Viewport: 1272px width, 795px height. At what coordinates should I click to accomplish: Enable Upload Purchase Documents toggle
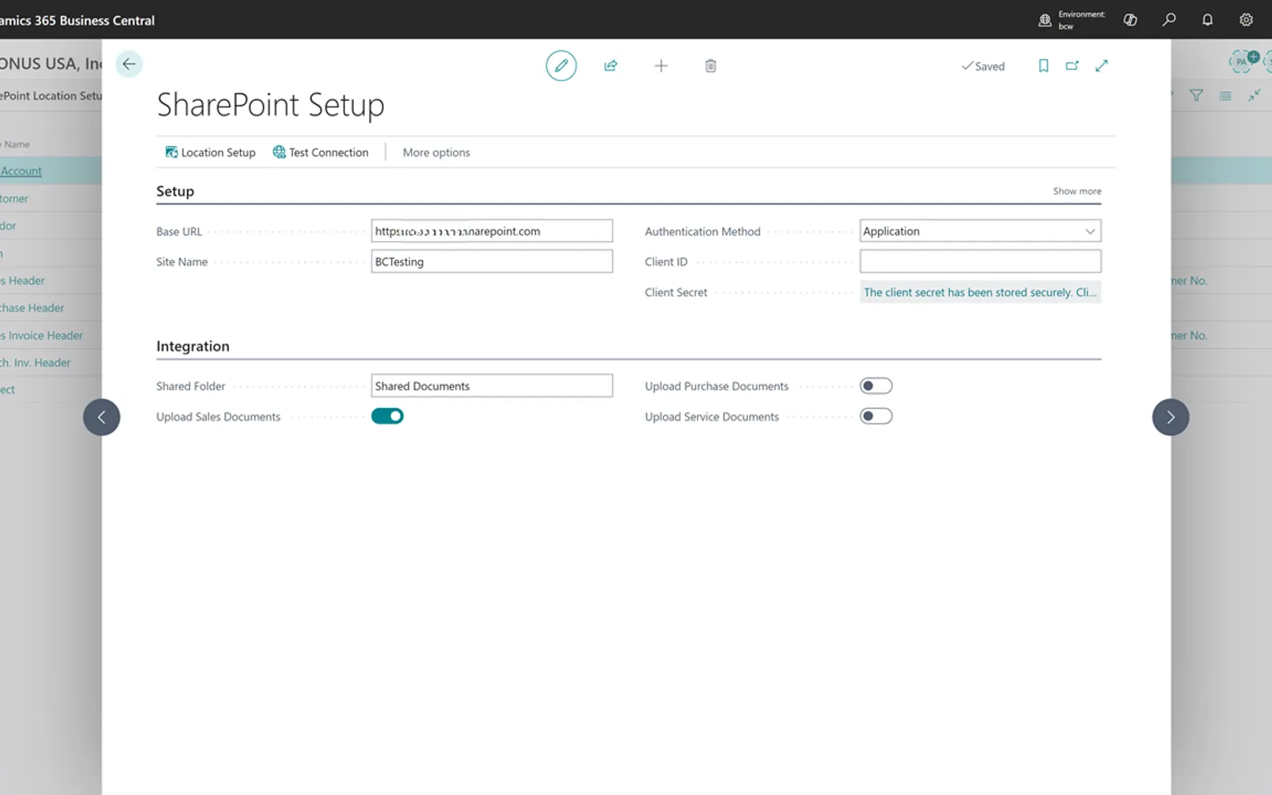[x=876, y=386]
